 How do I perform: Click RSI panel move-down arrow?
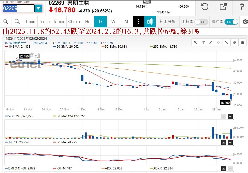tap(230, 143)
